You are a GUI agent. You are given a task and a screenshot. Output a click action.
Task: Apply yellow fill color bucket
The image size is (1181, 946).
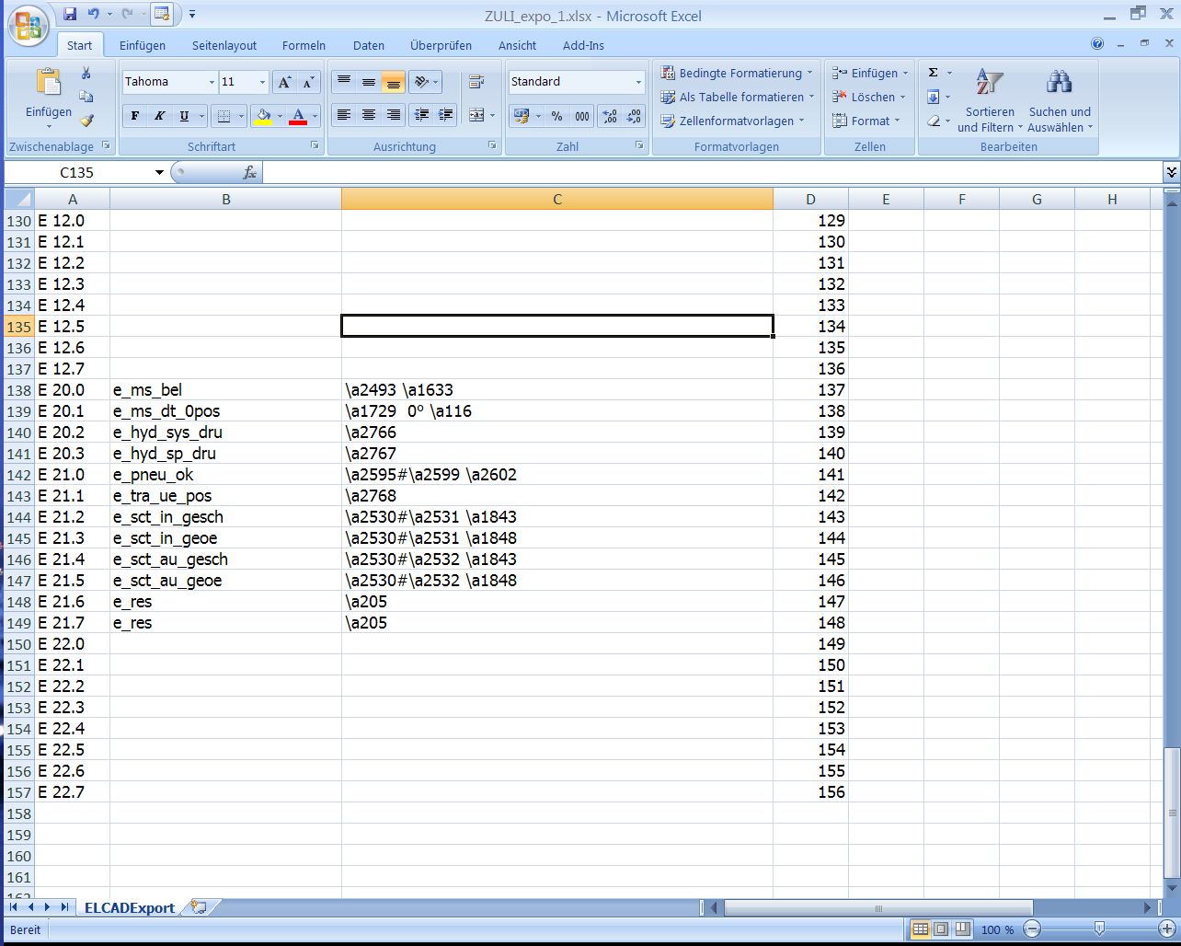coord(262,116)
